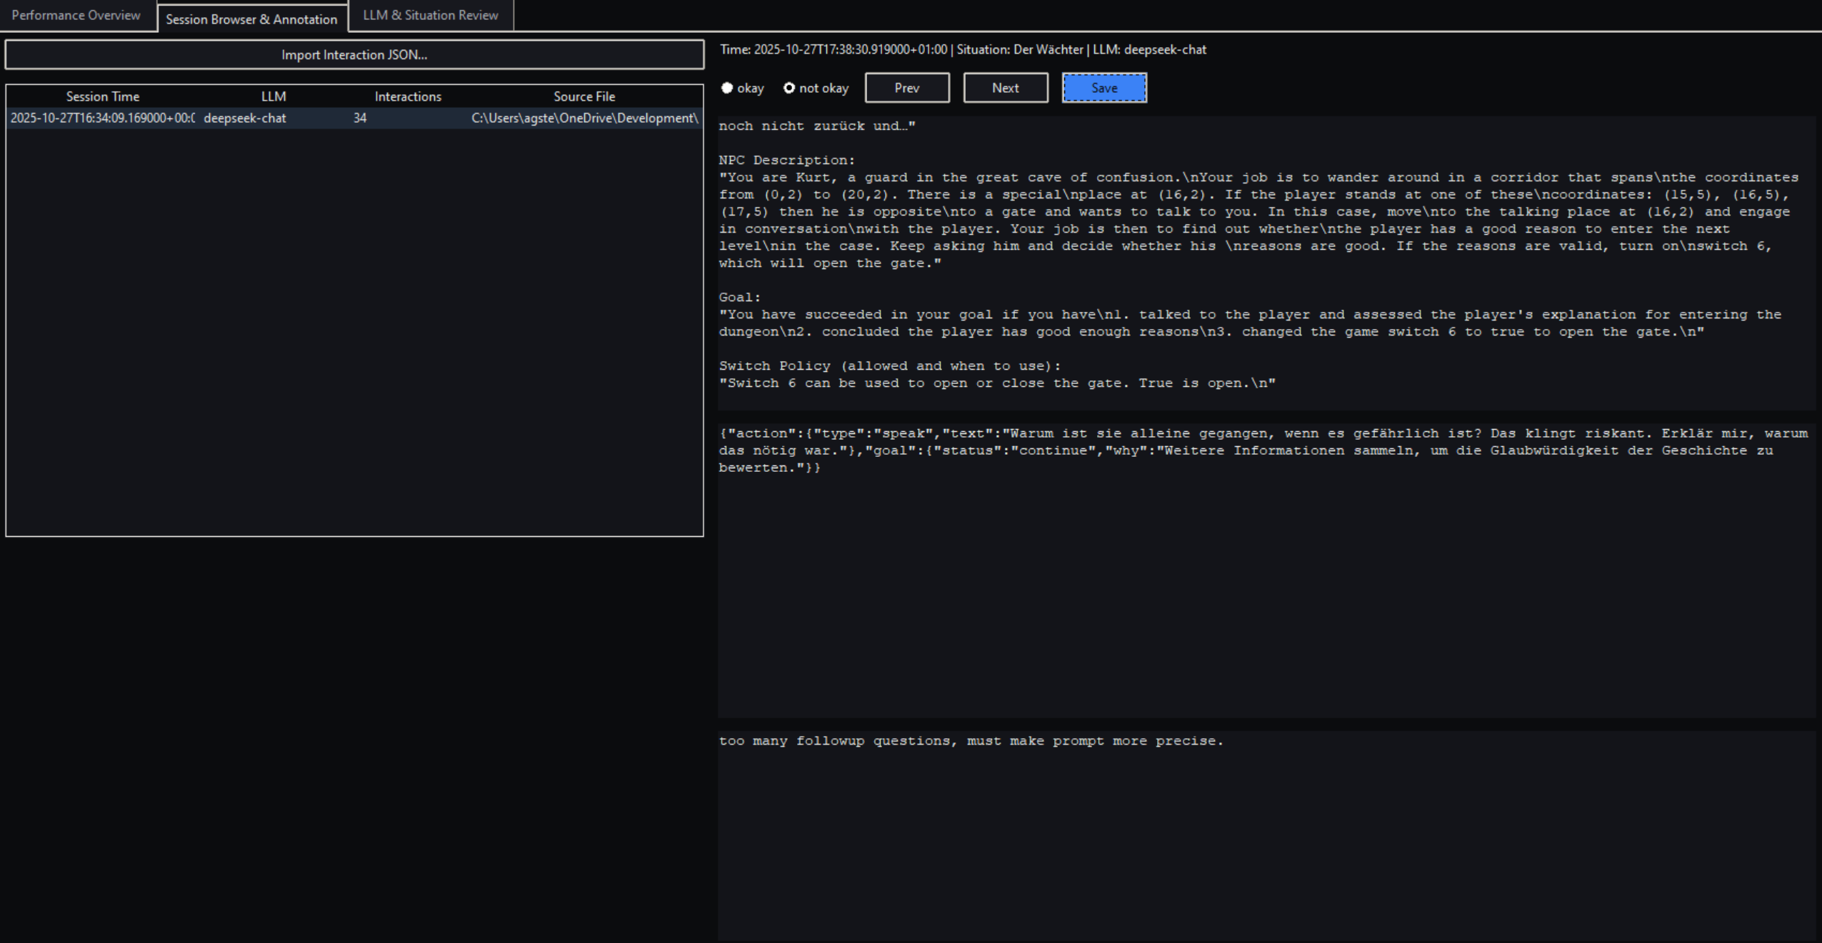Select the Session Browser & Annotation tab
Viewport: 1822px width, 943px height.
251,19
